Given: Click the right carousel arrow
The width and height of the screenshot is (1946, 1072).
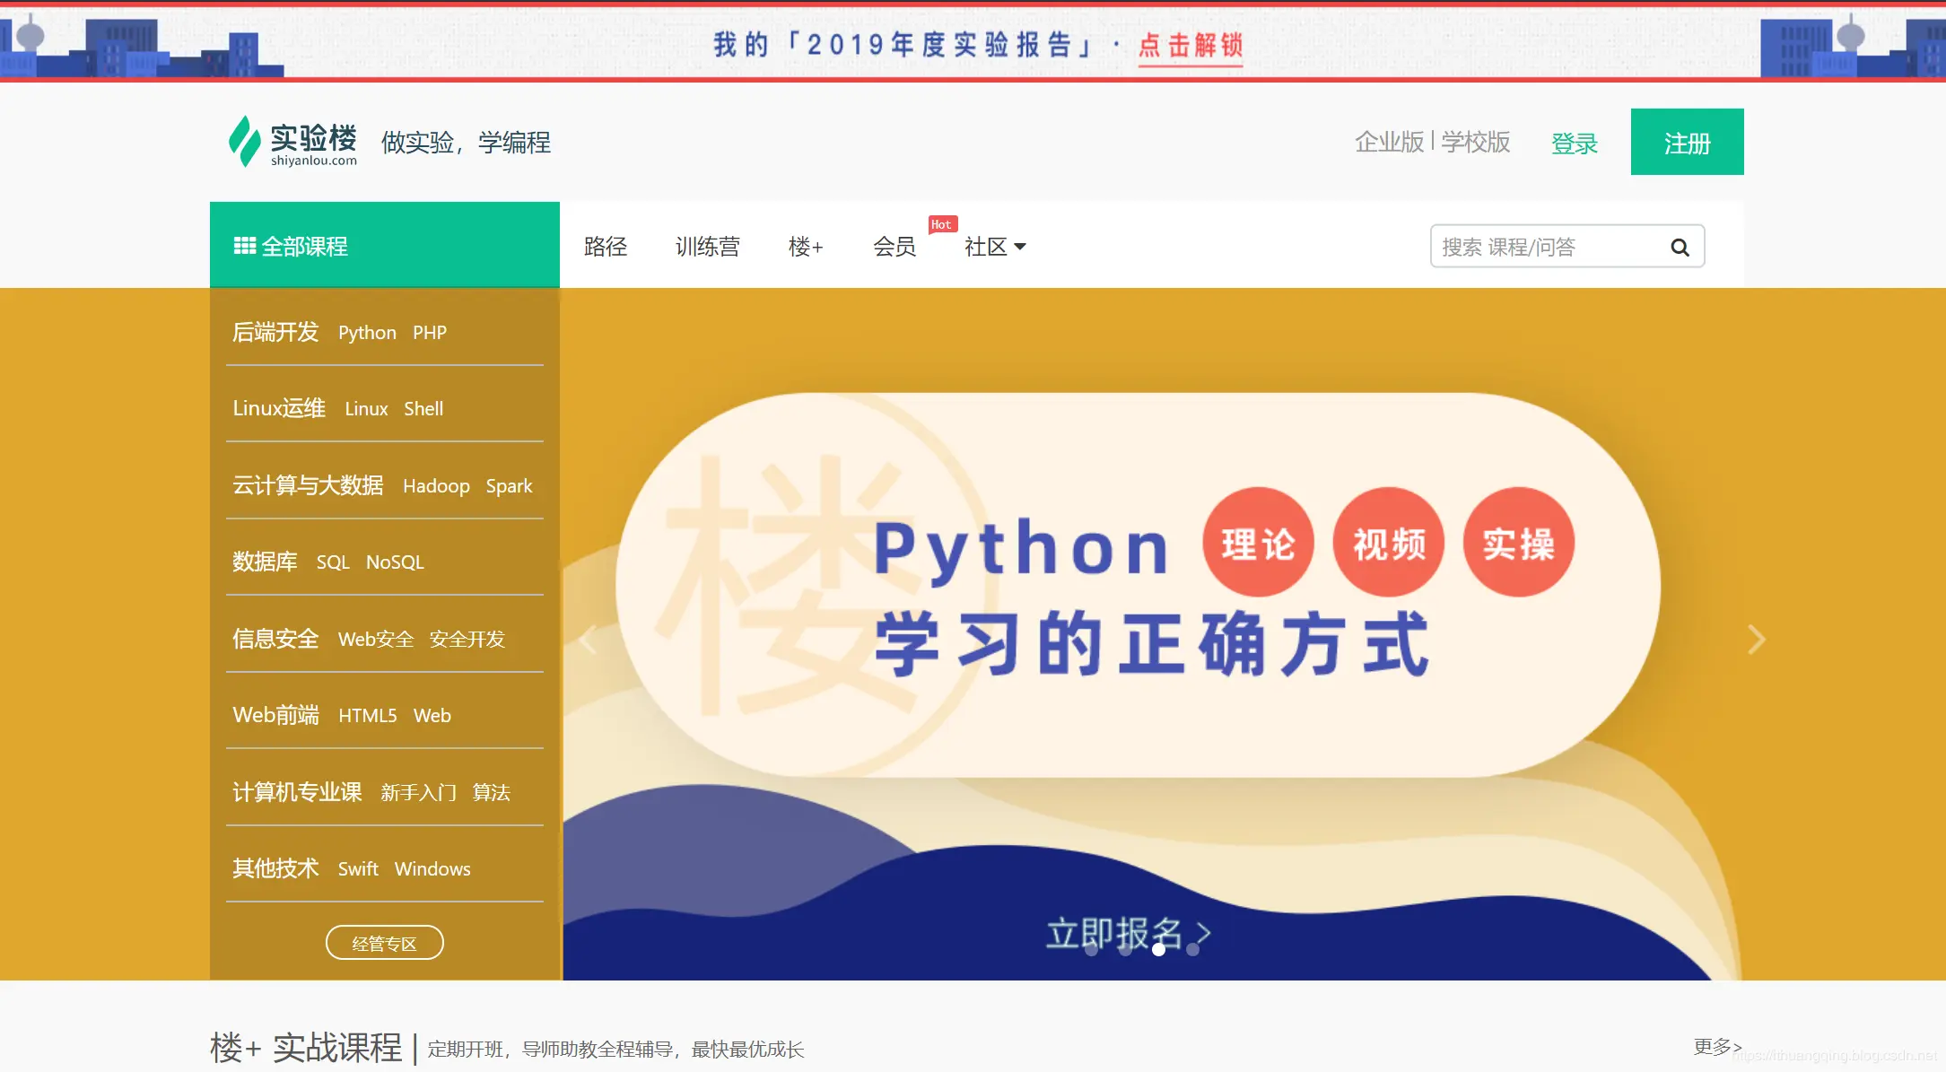Looking at the screenshot, I should 1756,639.
